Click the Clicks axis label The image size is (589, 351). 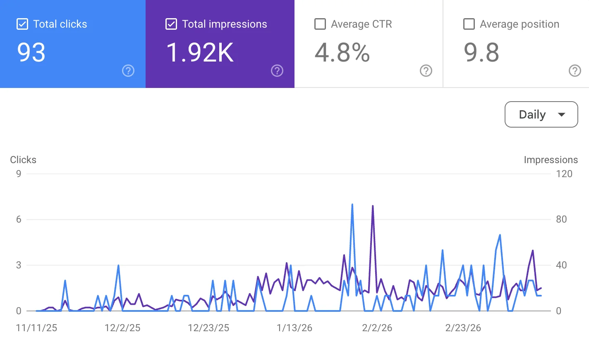(x=23, y=160)
